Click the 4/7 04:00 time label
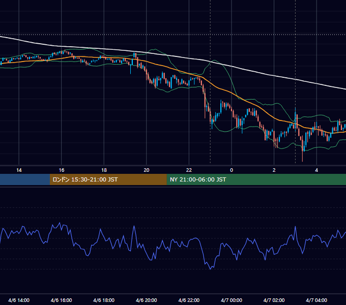 tap(316, 300)
